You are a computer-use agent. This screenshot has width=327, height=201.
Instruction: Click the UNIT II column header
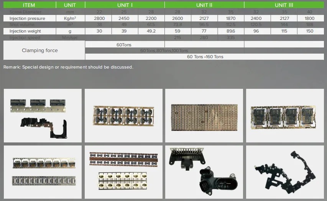[x=204, y=5]
